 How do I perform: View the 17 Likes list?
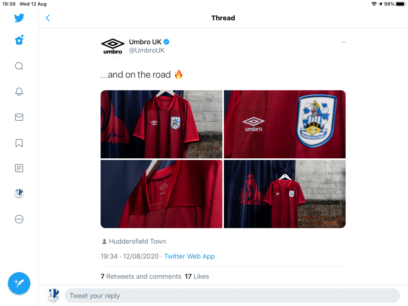197,276
